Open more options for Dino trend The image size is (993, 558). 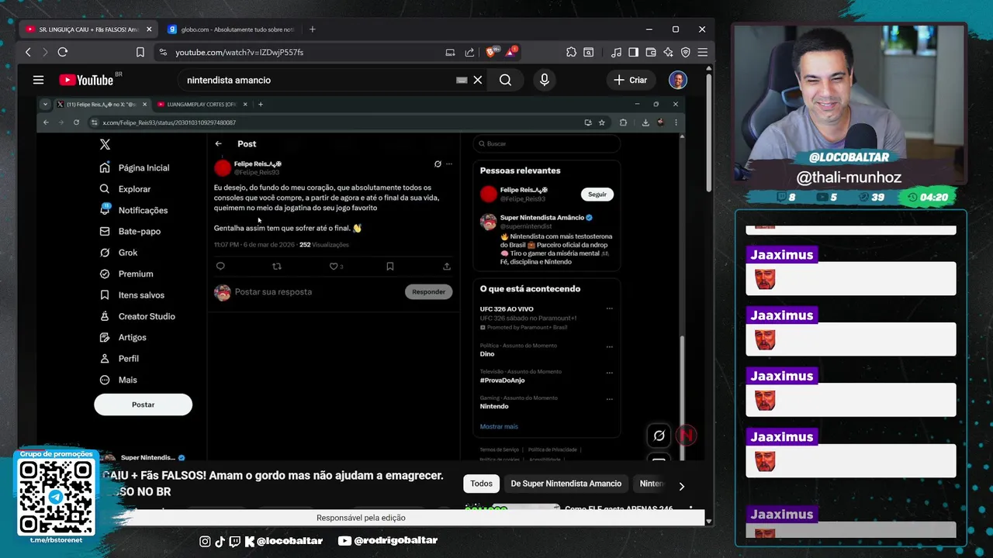[x=609, y=346]
